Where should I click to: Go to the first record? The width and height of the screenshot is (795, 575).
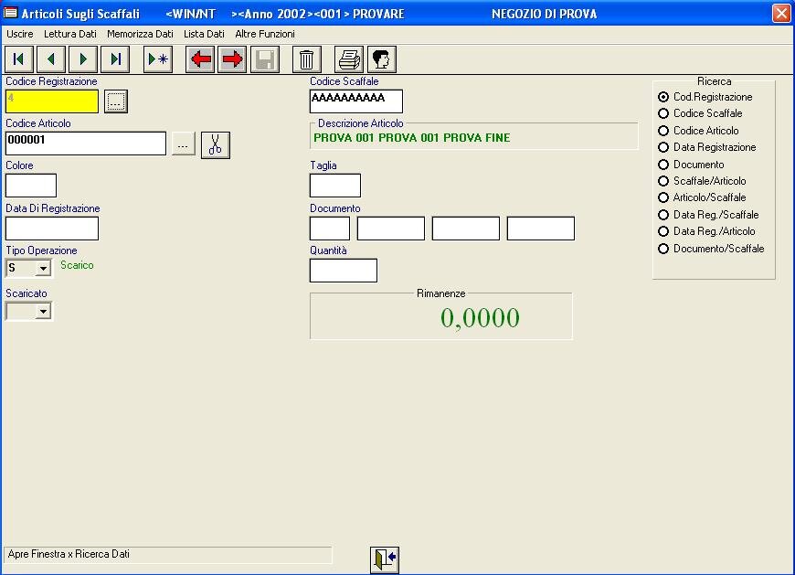pyautogui.click(x=18, y=59)
